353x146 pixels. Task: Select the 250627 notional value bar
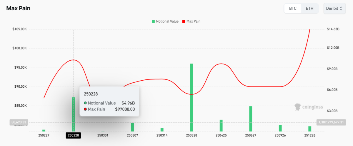pos(251,119)
